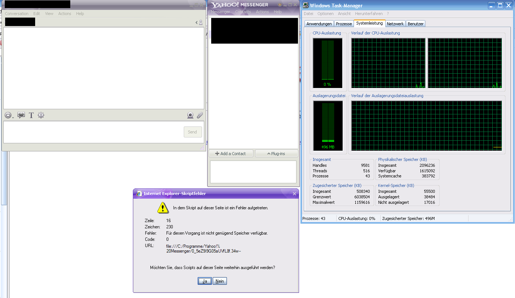Click the Verfügbar value 1615092

428,171
